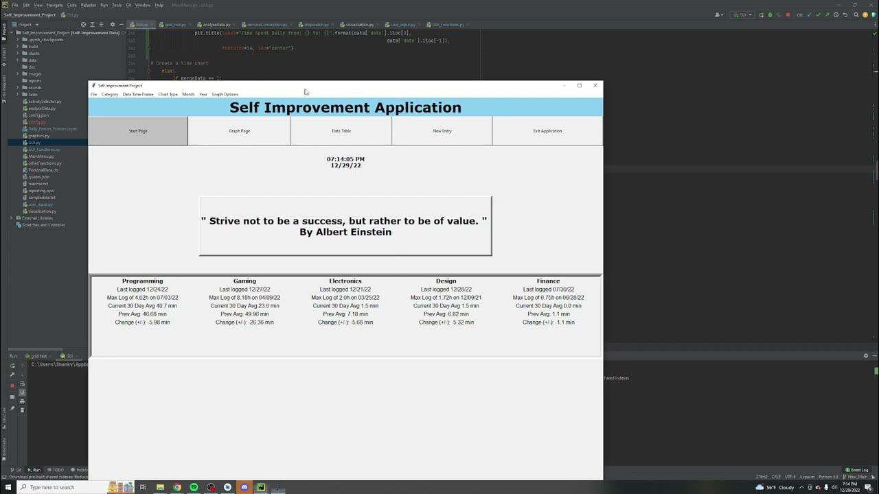Click Git update project arrow icon

tap(809, 14)
